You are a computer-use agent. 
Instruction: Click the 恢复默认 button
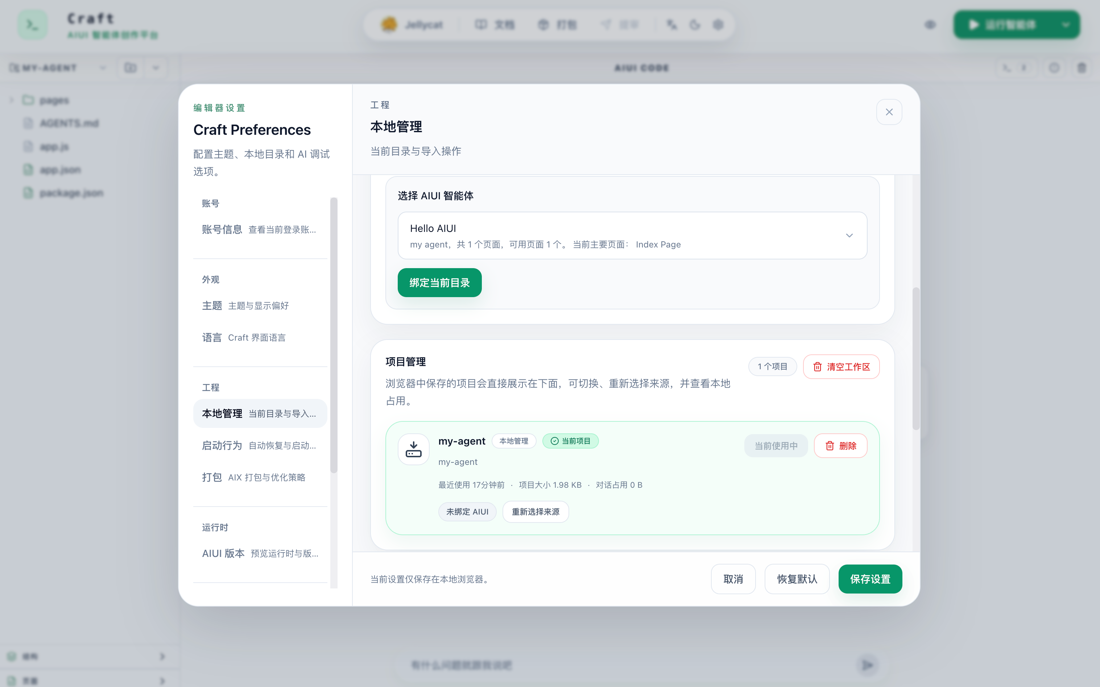click(x=797, y=579)
